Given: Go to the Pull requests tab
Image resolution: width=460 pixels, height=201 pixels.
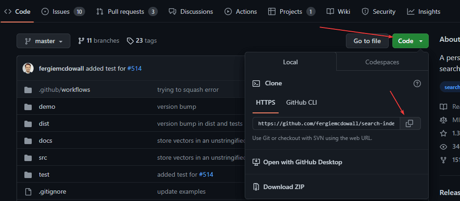Looking at the screenshot, I should click(127, 12).
